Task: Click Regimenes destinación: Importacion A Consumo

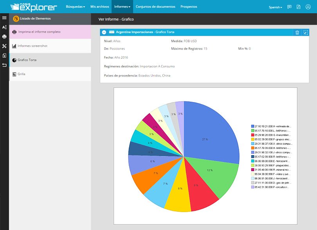Action: (139, 66)
